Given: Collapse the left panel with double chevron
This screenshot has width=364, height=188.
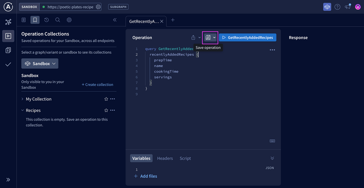Looking at the screenshot, I should click(115, 20).
